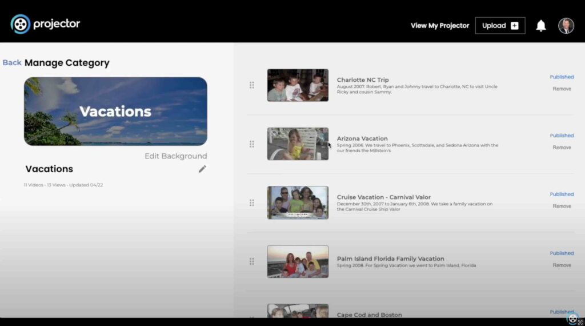The image size is (585, 326).
Task: Open the Cruise Vacation - Carnival Valor thumbnail
Action: click(x=298, y=203)
